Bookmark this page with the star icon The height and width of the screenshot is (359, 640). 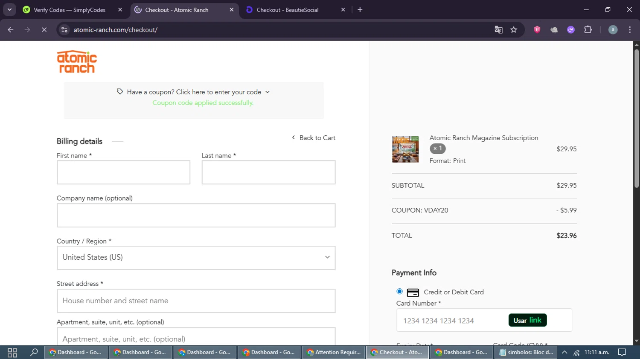514,30
